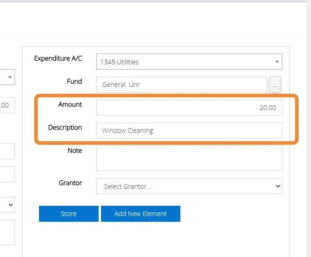311x257 pixels.
Task: Click the Amount field showing 20.00
Action: [x=189, y=108]
